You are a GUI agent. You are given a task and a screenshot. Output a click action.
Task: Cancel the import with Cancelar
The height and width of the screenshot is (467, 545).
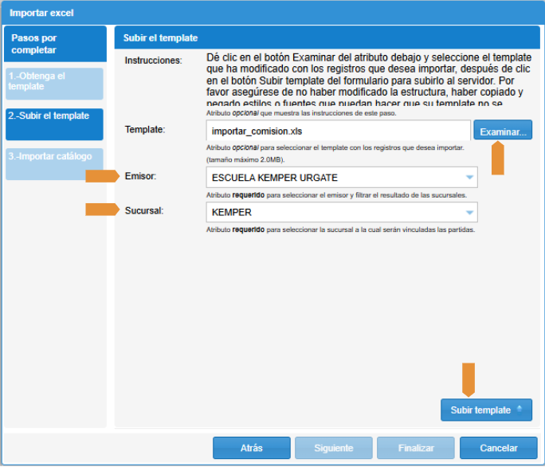tap(499, 449)
